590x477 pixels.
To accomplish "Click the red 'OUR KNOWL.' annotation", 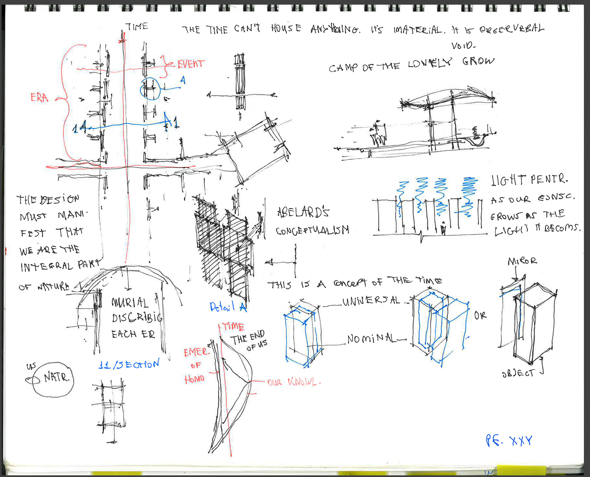I will pyautogui.click(x=293, y=382).
